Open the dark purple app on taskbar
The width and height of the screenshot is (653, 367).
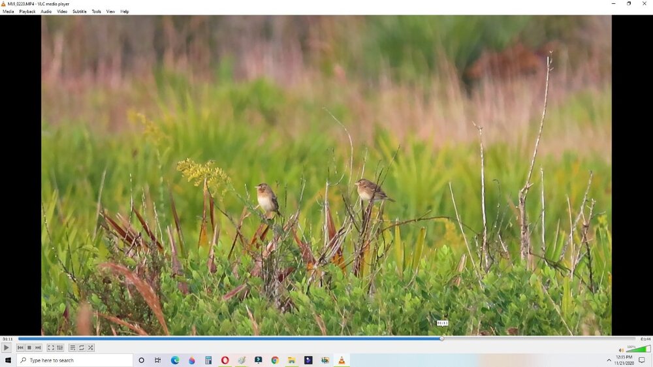pos(308,360)
